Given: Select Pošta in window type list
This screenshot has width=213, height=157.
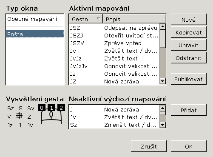Looking at the screenshot, I should coord(35,34).
